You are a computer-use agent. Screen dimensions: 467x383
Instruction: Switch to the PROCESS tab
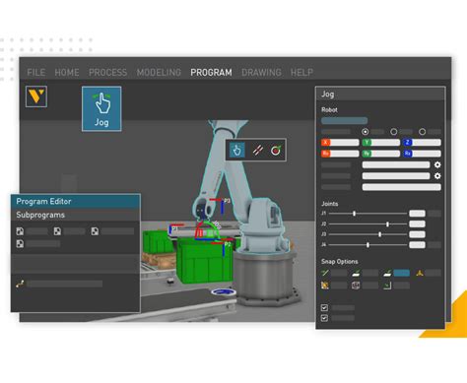pos(107,73)
